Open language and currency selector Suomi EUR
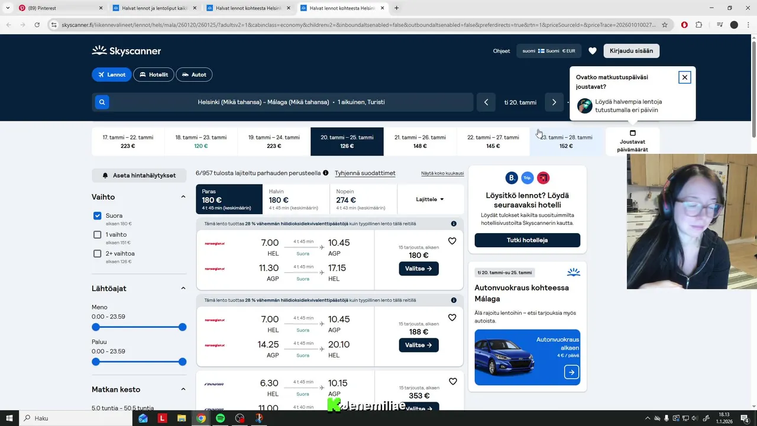Image resolution: width=757 pixels, height=426 pixels. pyautogui.click(x=549, y=51)
